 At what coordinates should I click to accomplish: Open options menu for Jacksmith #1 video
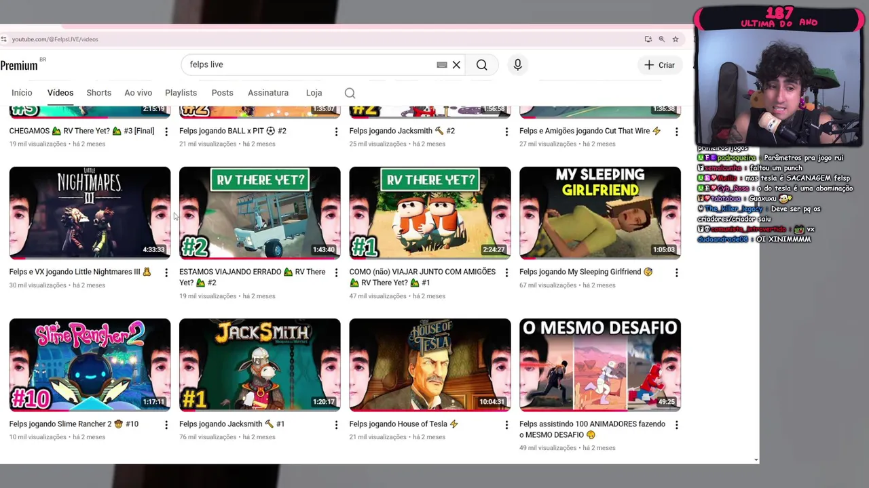(x=336, y=425)
